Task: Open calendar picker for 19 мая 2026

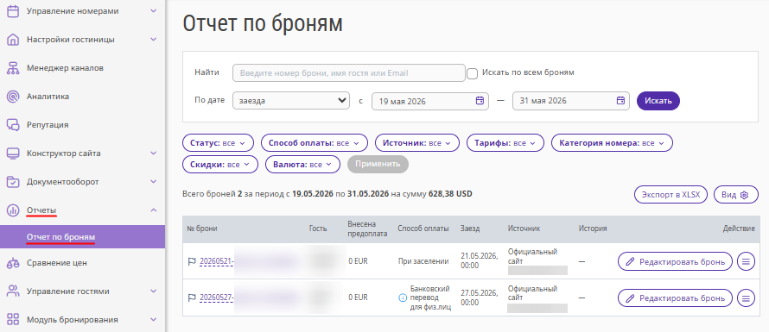Action: pos(480,101)
